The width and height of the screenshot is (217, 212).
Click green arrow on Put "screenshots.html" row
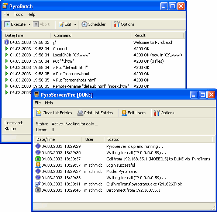tap(7, 80)
